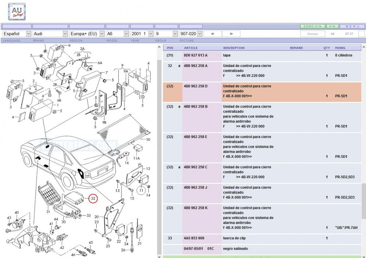366x258 pixels.
Task: Select part number 4B0 962 258 J
Action: (x=195, y=187)
